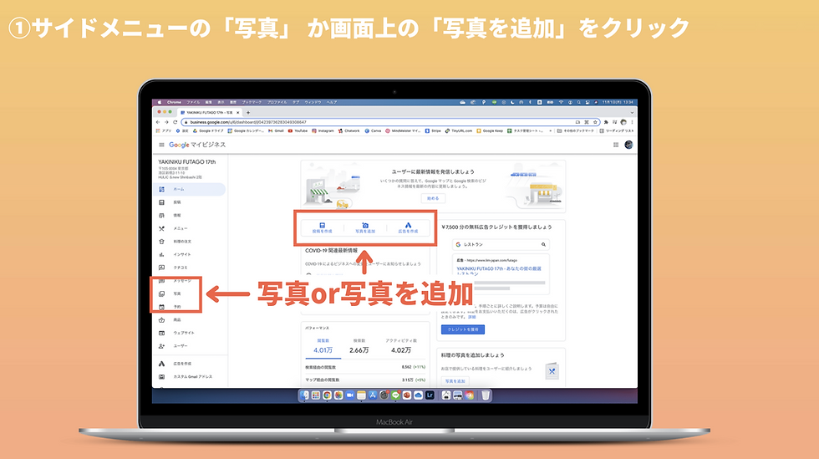Click the browser back arrow
Image resolution: width=819 pixels, height=459 pixels.
(x=158, y=122)
